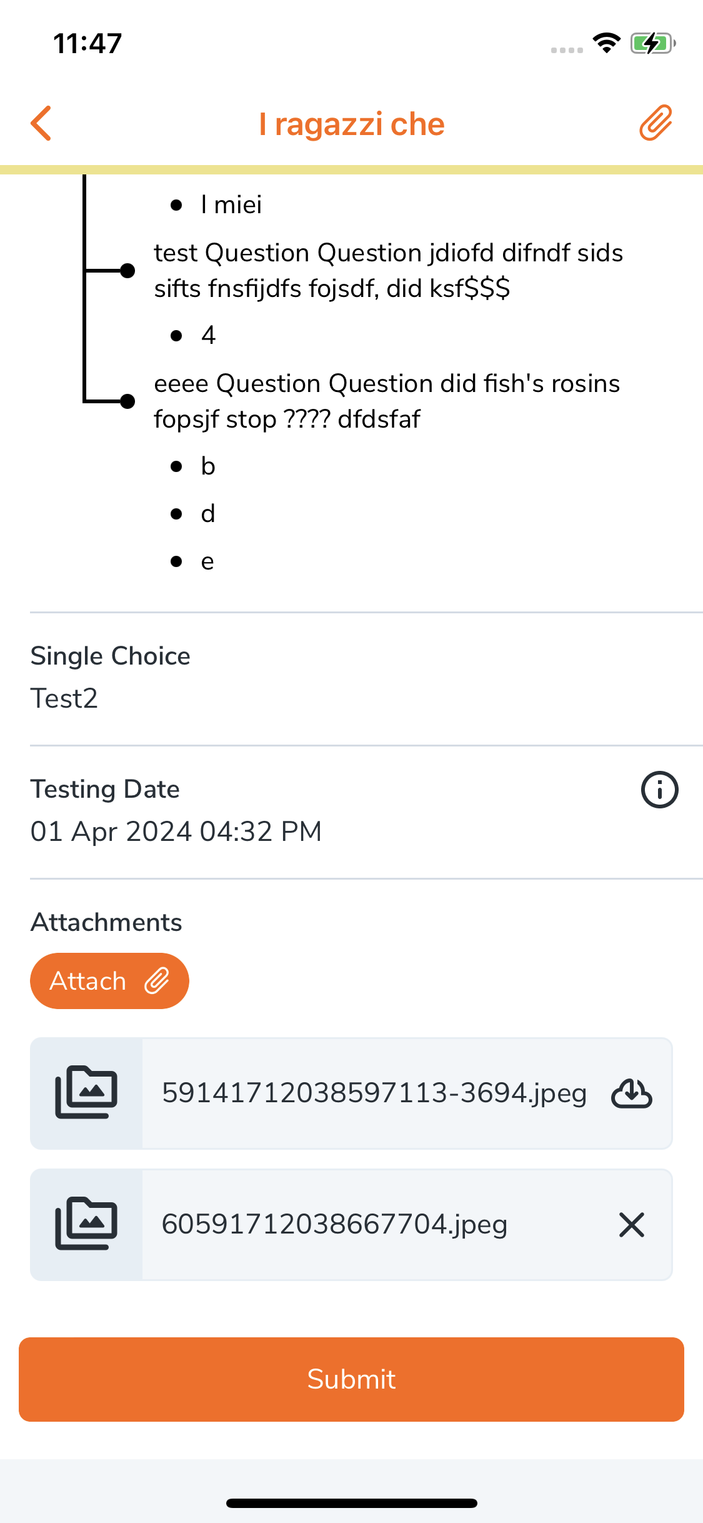Open Testing Date info icon

tap(659, 790)
